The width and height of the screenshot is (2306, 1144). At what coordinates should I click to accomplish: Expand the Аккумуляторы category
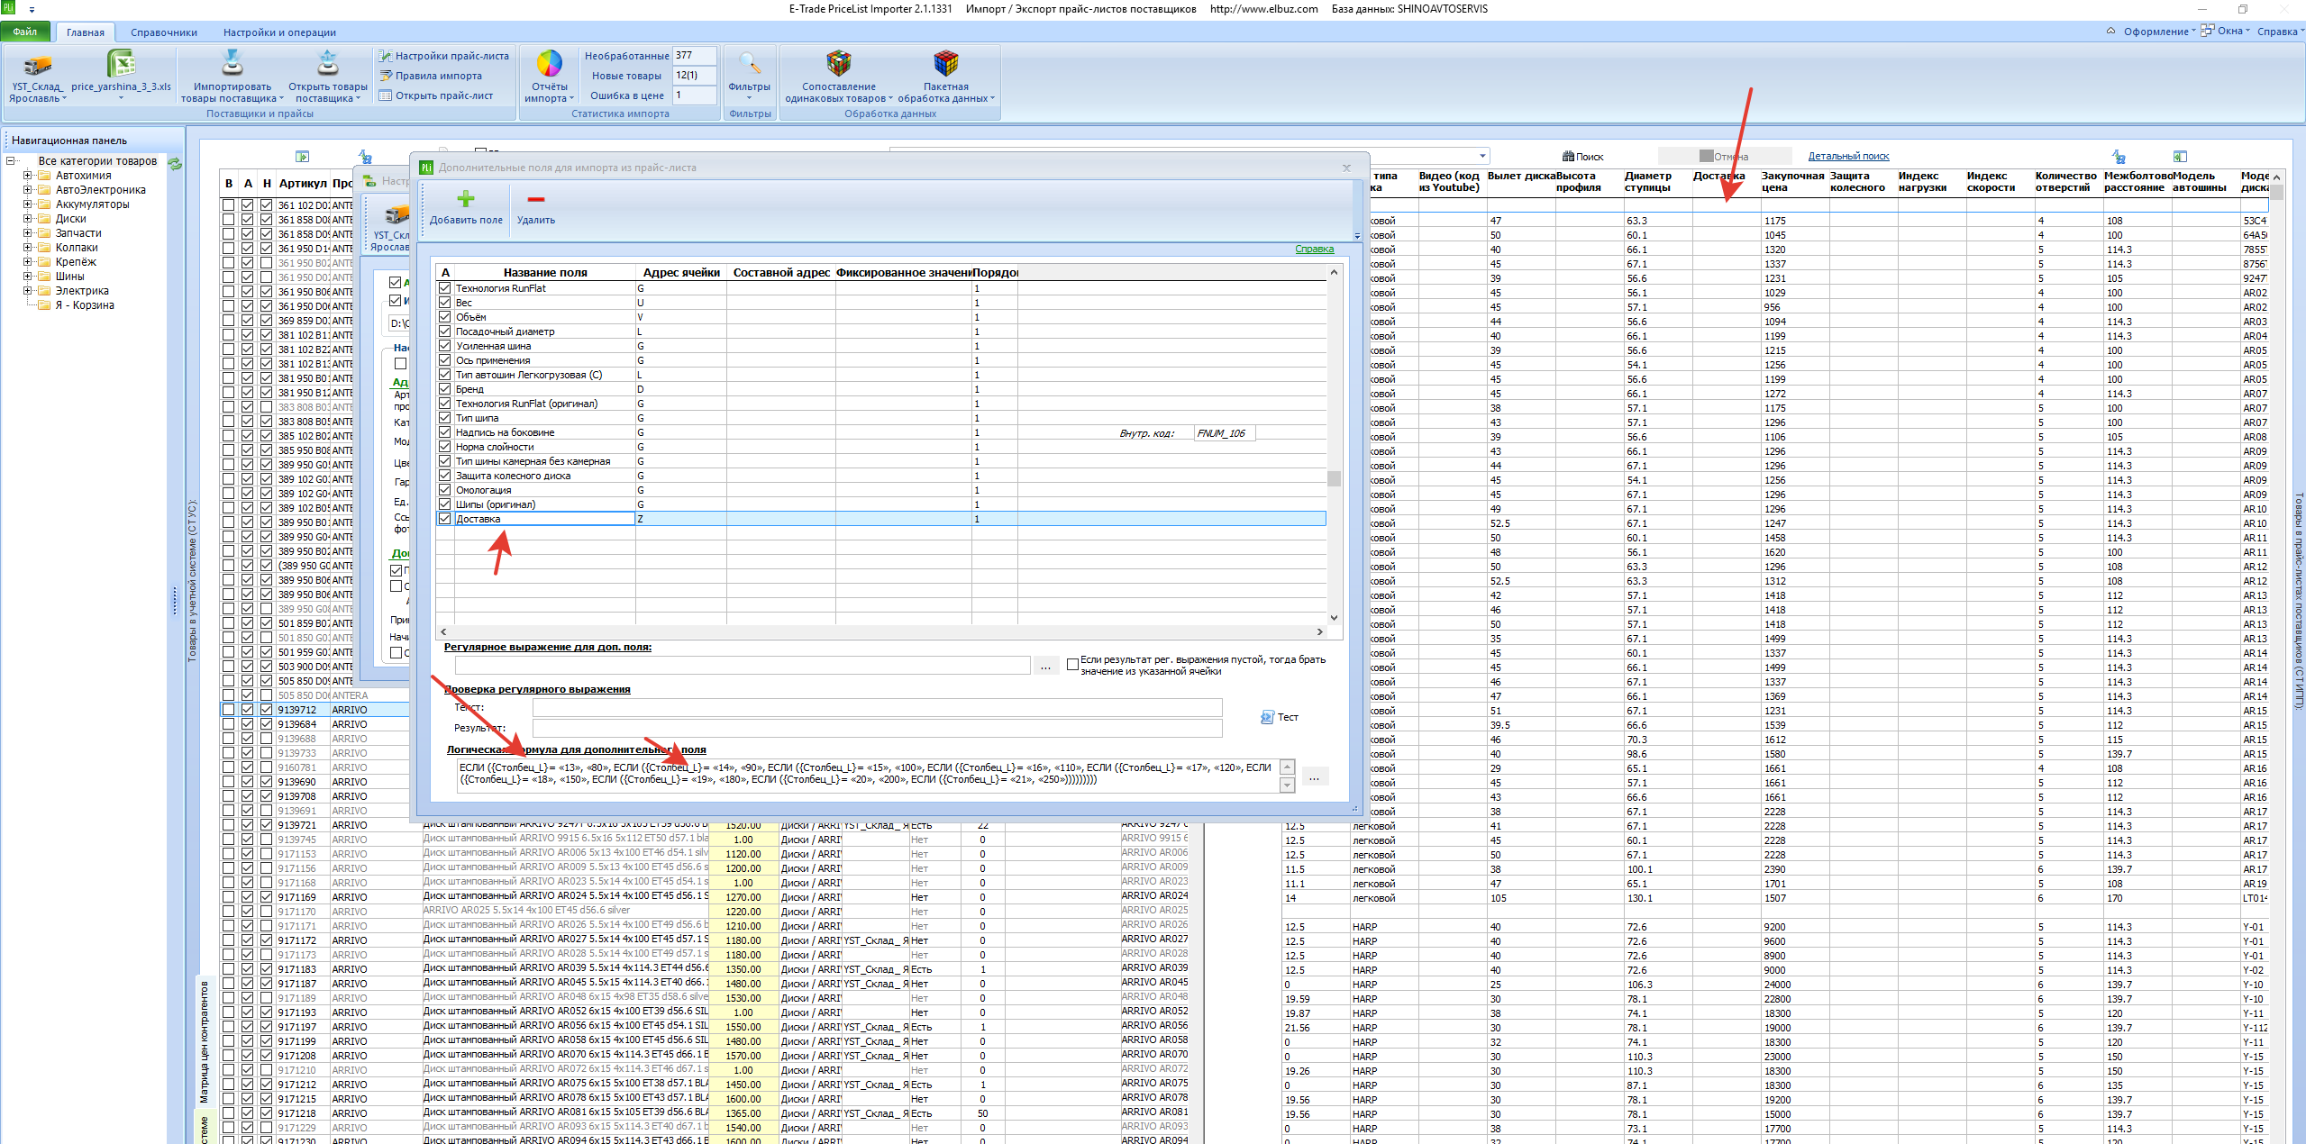click(27, 204)
